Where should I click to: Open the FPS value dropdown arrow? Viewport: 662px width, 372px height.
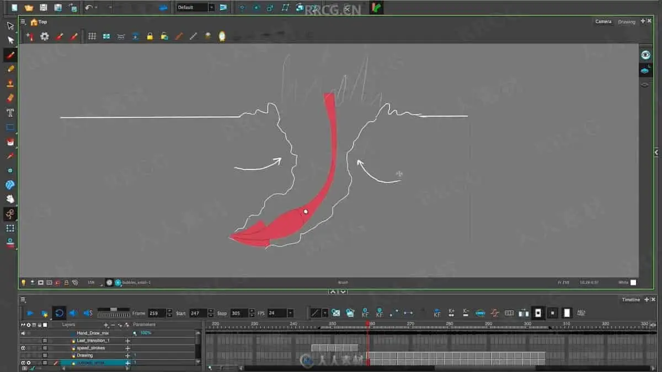(x=291, y=313)
